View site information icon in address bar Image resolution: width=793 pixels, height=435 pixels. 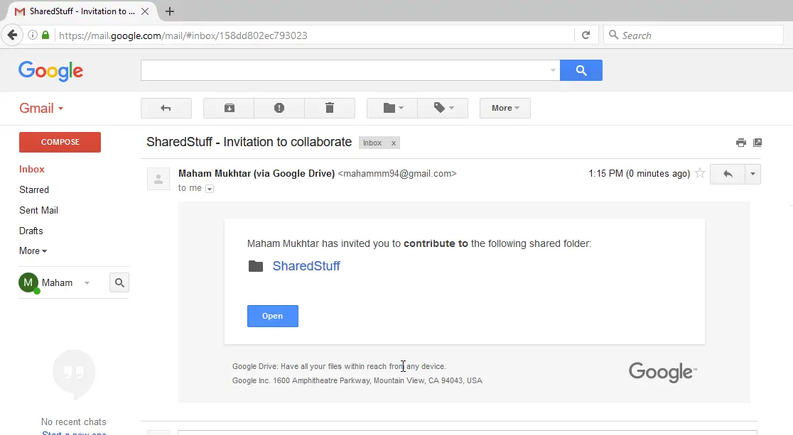coord(33,35)
